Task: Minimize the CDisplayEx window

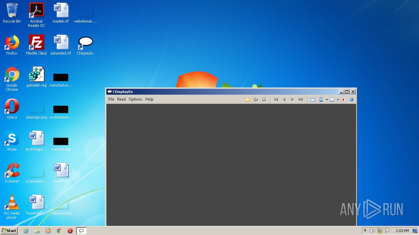Action: (342, 92)
